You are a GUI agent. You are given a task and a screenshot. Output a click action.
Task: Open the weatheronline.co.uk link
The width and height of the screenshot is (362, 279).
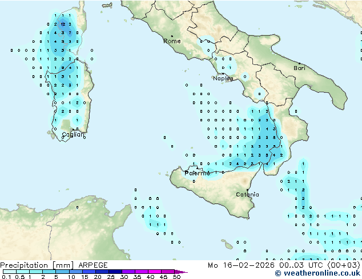pyautogui.click(x=317, y=273)
